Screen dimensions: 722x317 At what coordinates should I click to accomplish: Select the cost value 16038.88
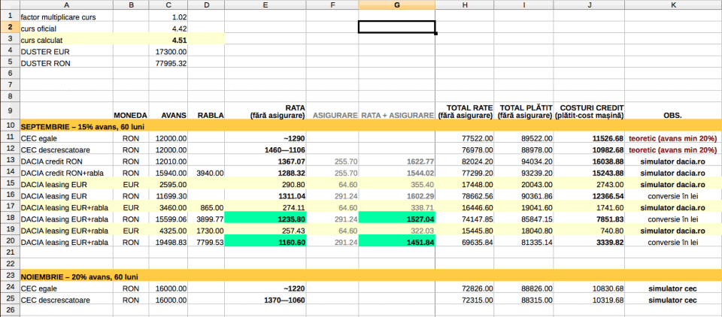pyautogui.click(x=590, y=162)
